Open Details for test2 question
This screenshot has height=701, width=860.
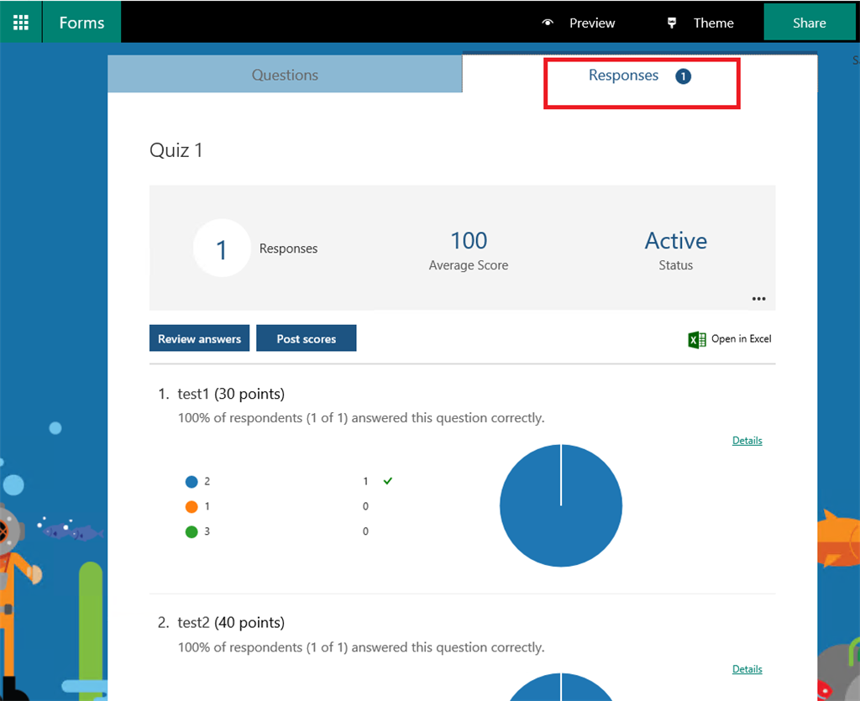[747, 669]
